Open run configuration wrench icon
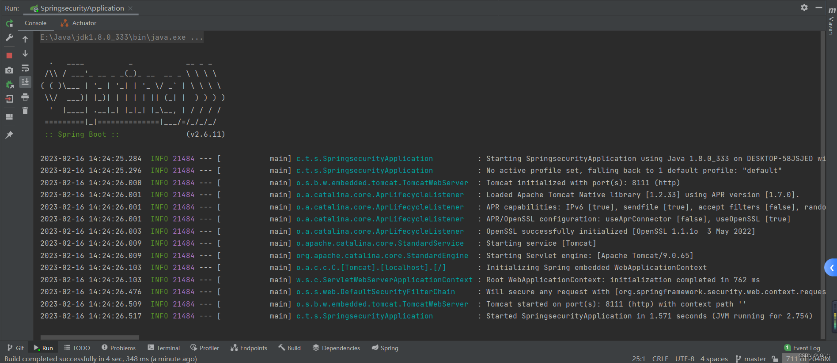The height and width of the screenshot is (363, 837). click(x=9, y=38)
